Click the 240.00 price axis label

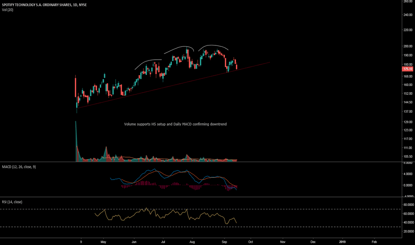coord(408,15)
